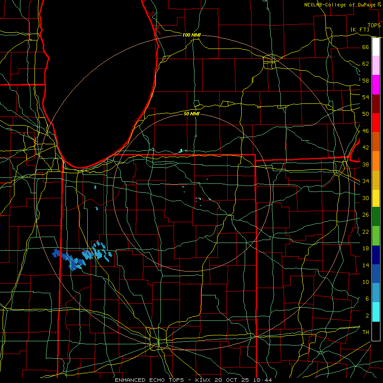
Task: Click the magenta legend swatch
Action: (x=376, y=85)
